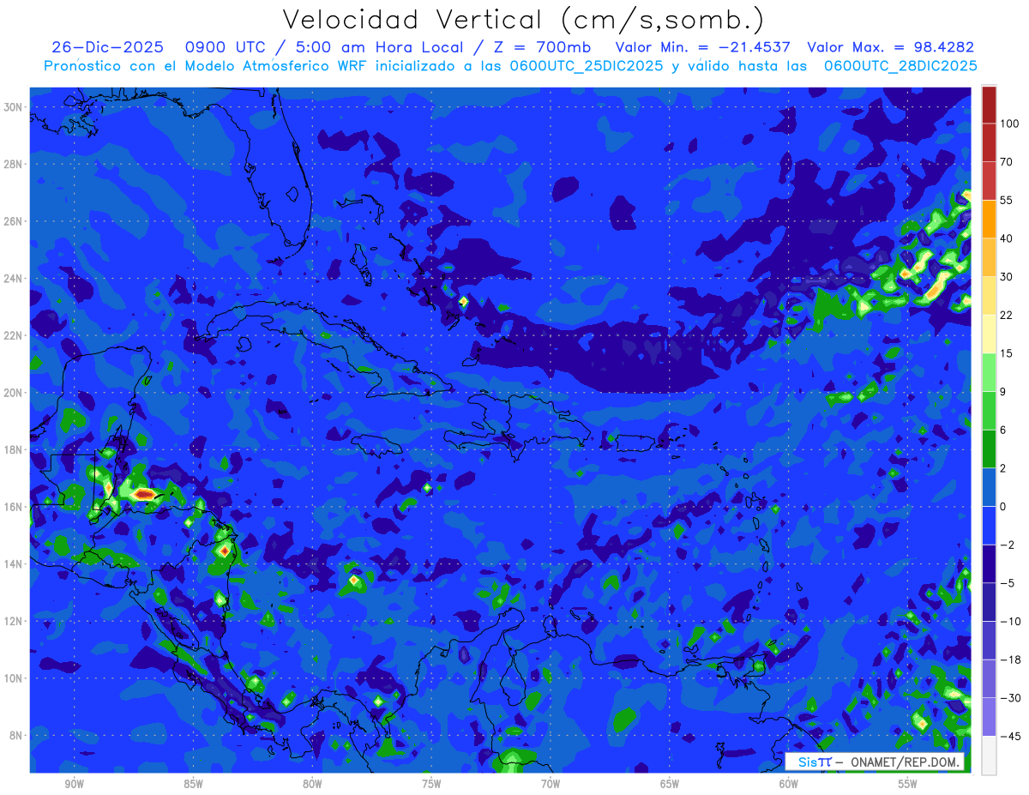Click the '10N' latitude label
The height and width of the screenshot is (795, 1029).
(15, 678)
